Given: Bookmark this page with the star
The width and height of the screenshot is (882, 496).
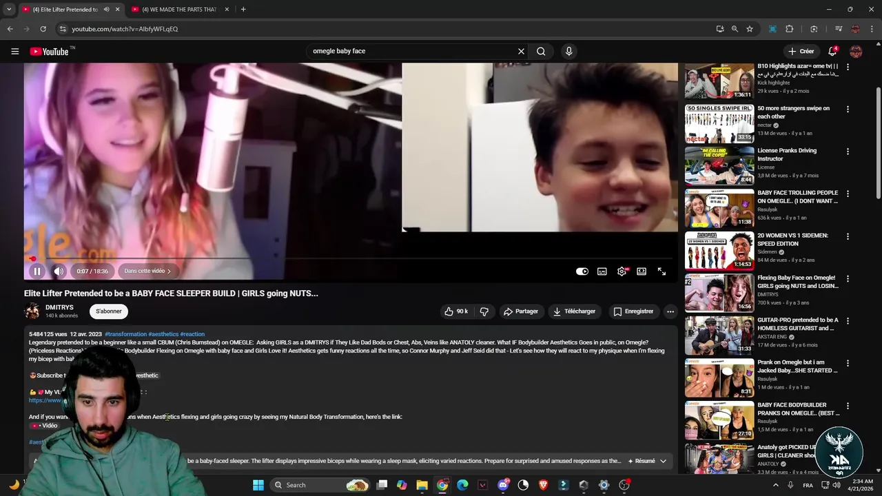Looking at the screenshot, I should coord(750,29).
